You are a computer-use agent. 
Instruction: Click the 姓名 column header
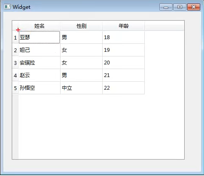pyautogui.click(x=40, y=26)
